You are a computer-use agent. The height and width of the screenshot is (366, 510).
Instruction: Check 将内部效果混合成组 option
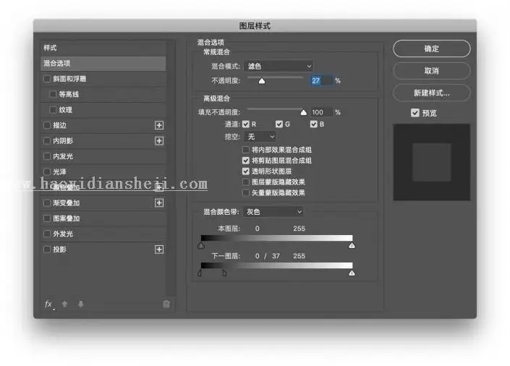click(246, 150)
